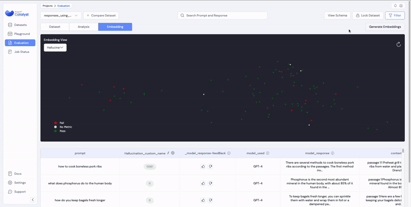Collapse the sidebar with the chevron icon

point(33,199)
